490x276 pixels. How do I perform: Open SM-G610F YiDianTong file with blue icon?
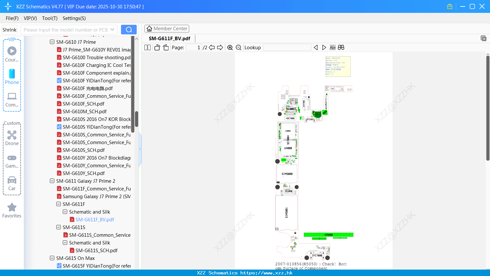[x=94, y=81]
